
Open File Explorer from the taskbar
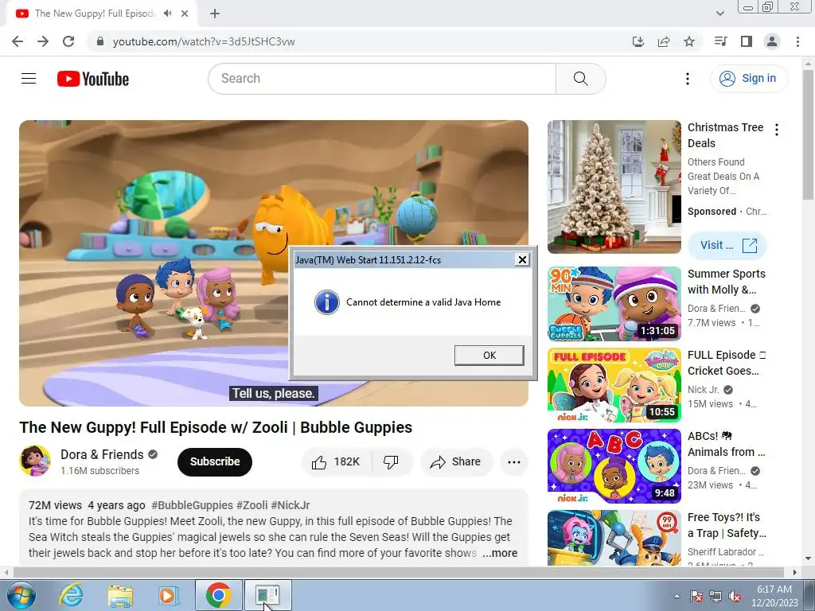pos(120,595)
